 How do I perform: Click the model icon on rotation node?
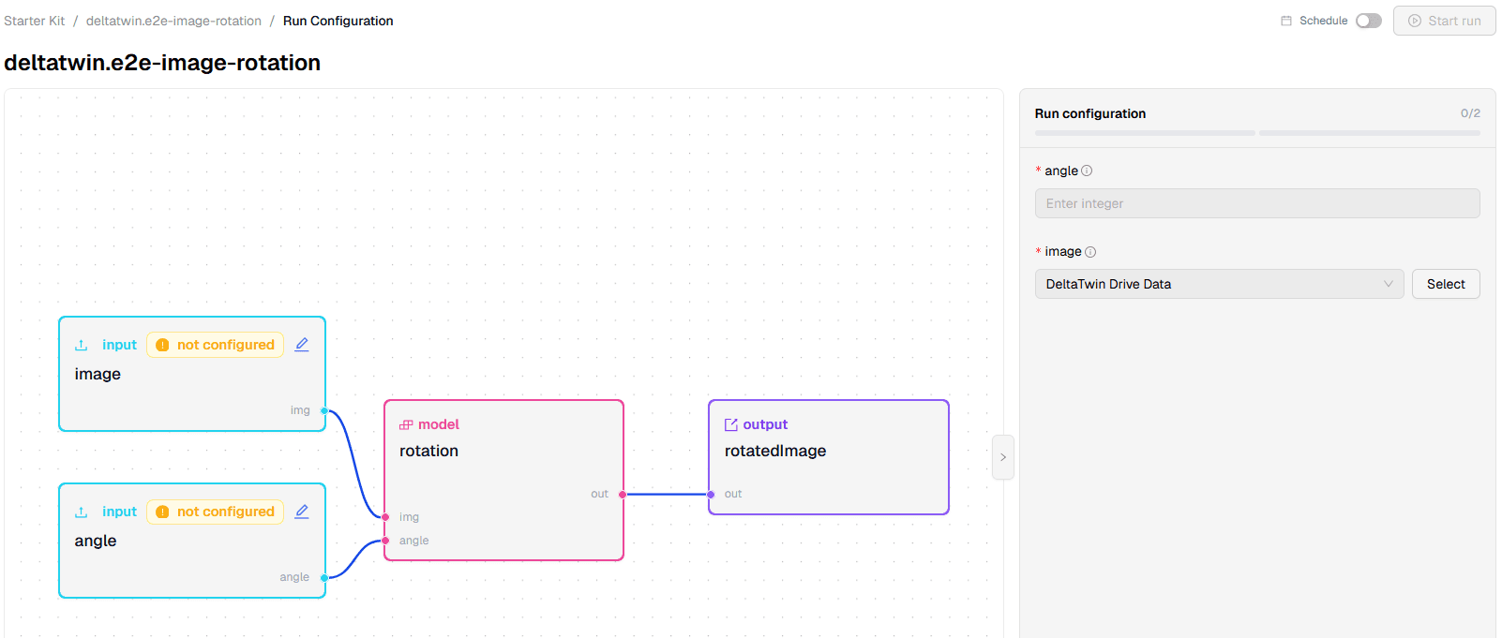(x=406, y=424)
